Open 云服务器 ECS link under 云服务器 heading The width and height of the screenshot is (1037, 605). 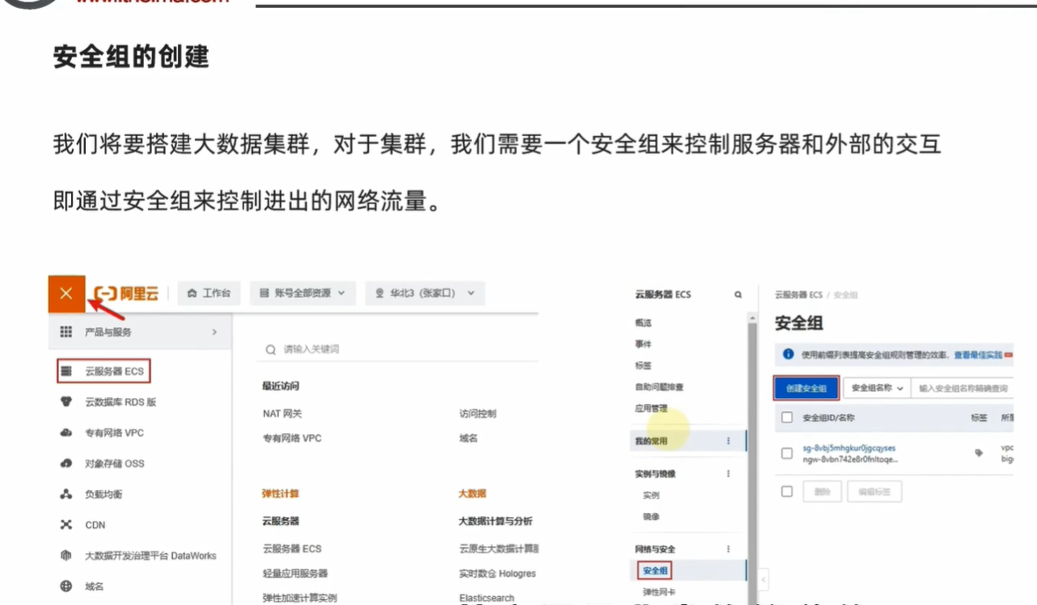tap(292, 548)
